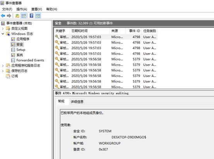The height and width of the screenshot is (159, 214).
Task: Click the Up one level folder icon
Action: (x=17, y=16)
